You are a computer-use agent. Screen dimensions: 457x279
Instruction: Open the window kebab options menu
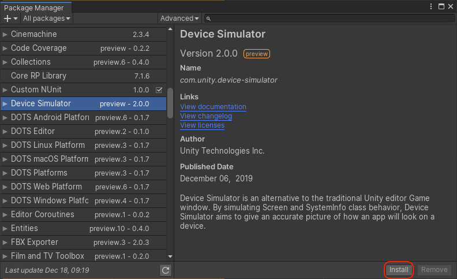tap(431, 6)
